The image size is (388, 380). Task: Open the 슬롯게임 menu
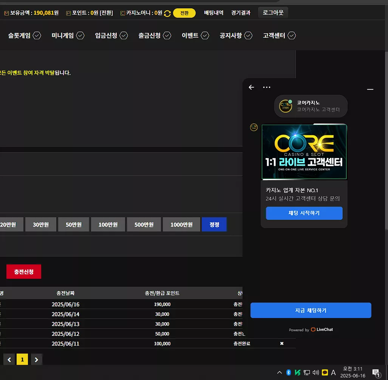(x=19, y=36)
